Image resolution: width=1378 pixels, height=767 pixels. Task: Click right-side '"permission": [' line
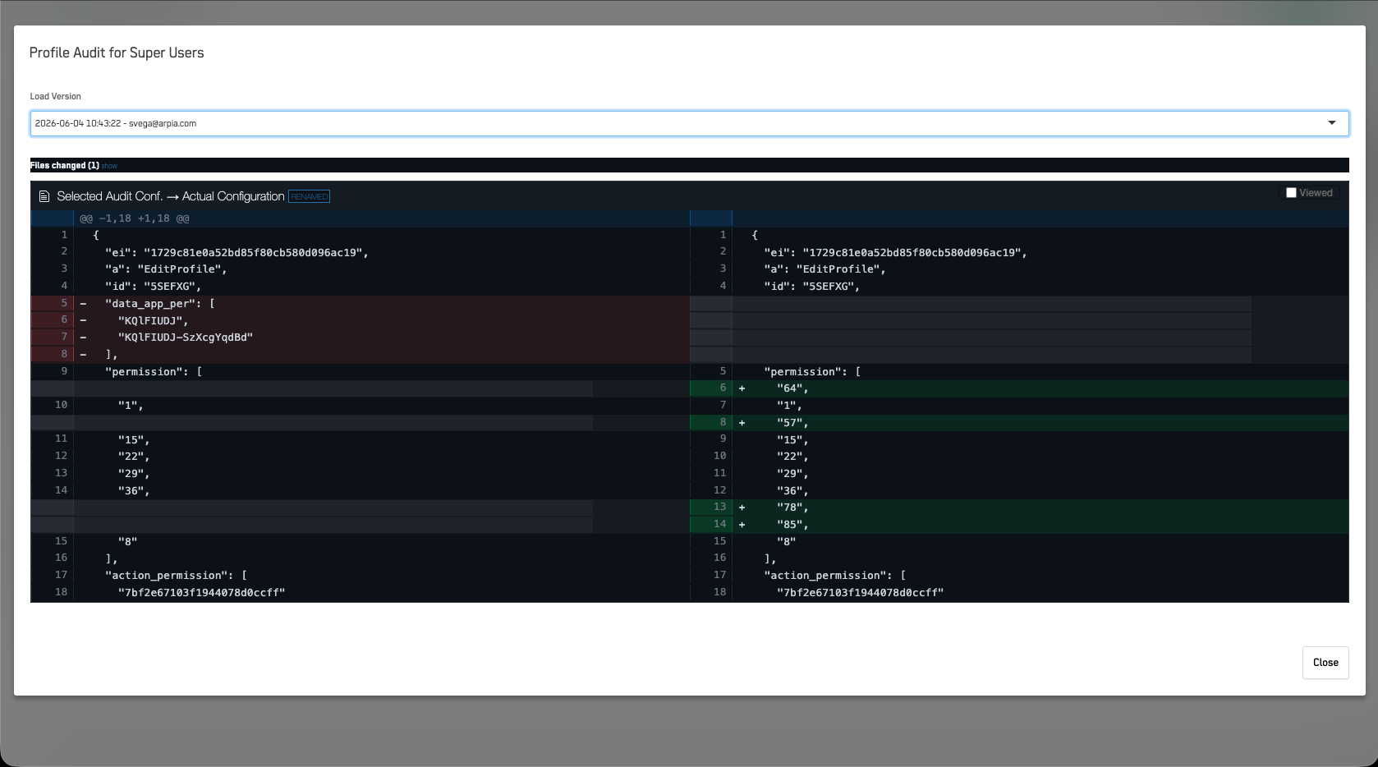[x=812, y=372]
